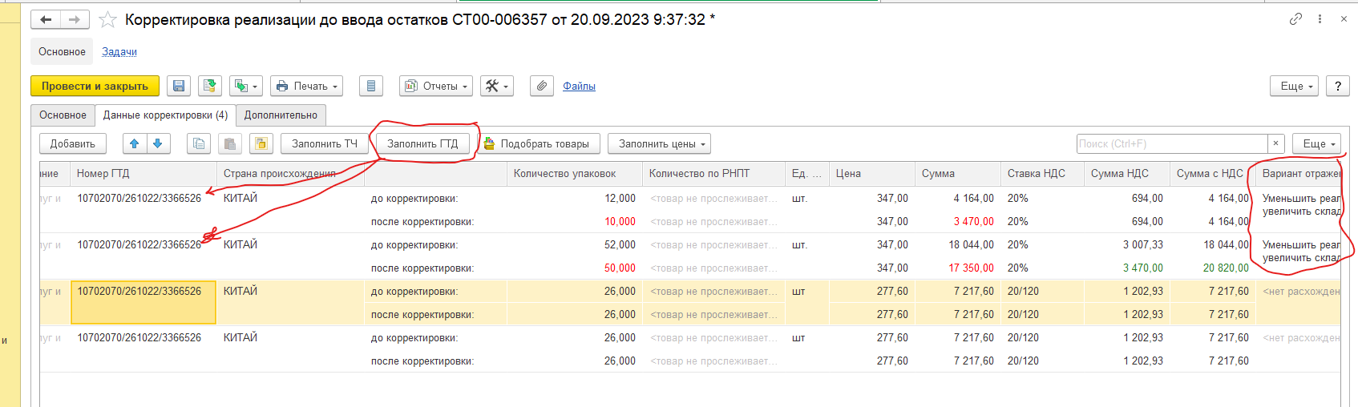The width and height of the screenshot is (1358, 407).
Task: Click the split row icon
Action: [261, 143]
